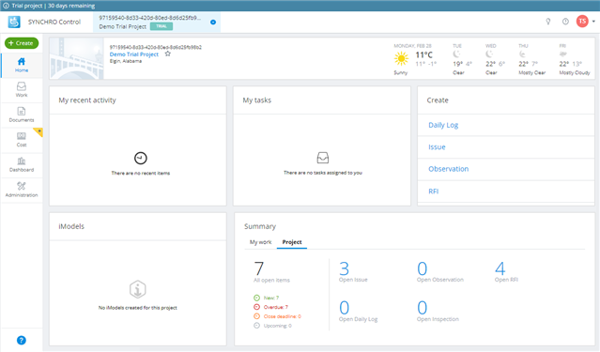This screenshot has width=600, height=352.
Task: Click the lightbulb ideas icon in header
Action: pos(548,22)
